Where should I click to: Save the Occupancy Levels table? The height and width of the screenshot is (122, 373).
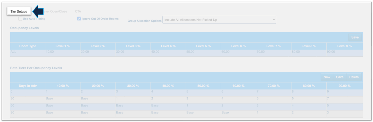[x=355, y=37]
